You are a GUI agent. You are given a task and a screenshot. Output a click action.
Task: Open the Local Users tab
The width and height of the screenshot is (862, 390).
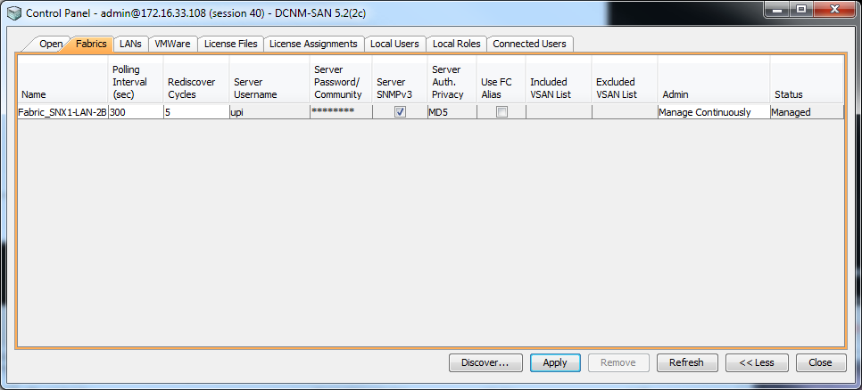pos(394,44)
